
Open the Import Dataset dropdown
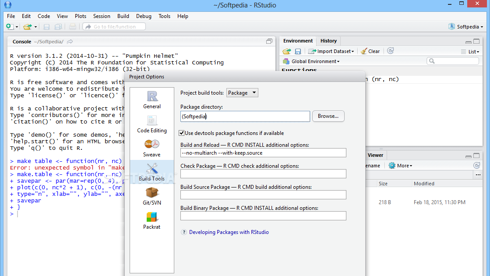click(331, 51)
